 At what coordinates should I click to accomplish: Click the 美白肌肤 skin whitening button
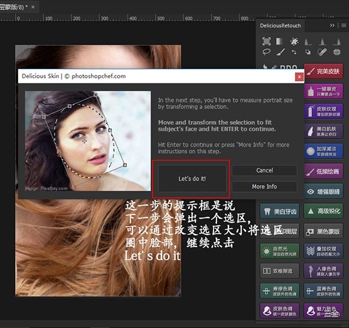[323, 131]
